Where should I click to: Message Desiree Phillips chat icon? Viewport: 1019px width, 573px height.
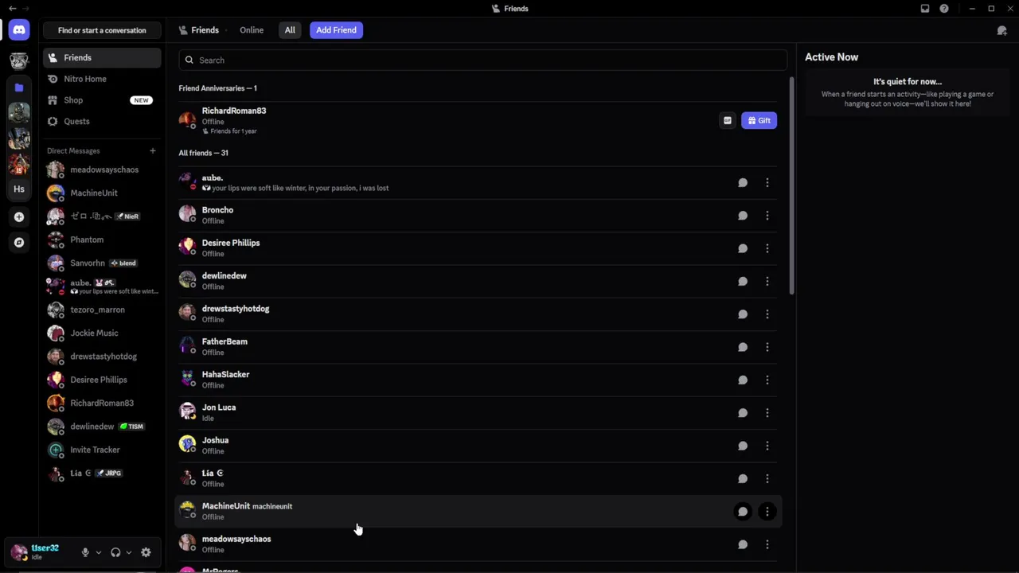[x=742, y=248]
